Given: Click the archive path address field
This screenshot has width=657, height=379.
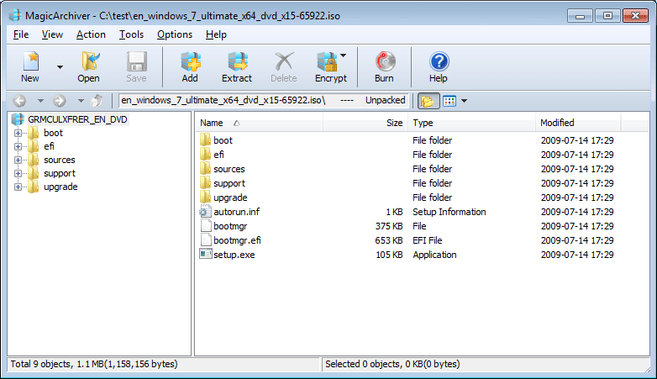Looking at the screenshot, I should [263, 101].
